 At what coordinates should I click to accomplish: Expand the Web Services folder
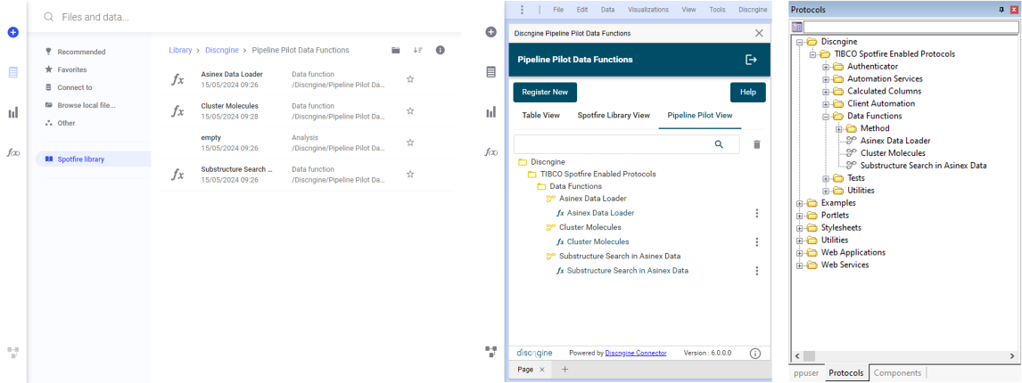(x=800, y=265)
